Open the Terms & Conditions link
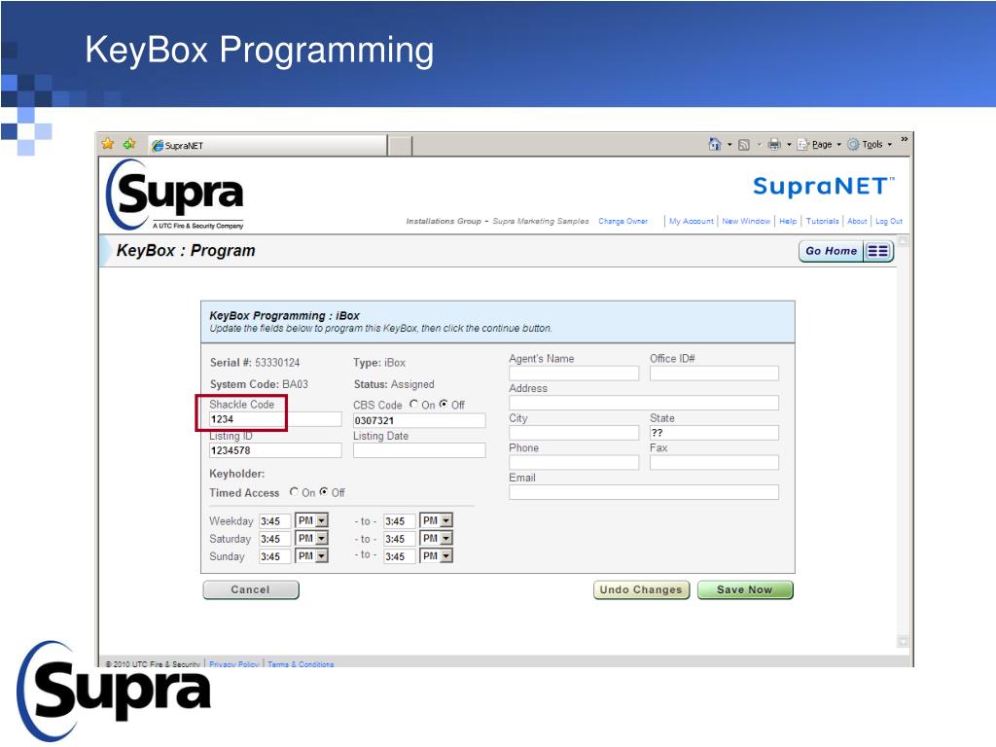The image size is (996, 747). pos(301,663)
